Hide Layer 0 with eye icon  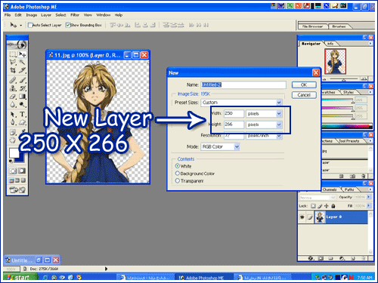click(x=302, y=217)
